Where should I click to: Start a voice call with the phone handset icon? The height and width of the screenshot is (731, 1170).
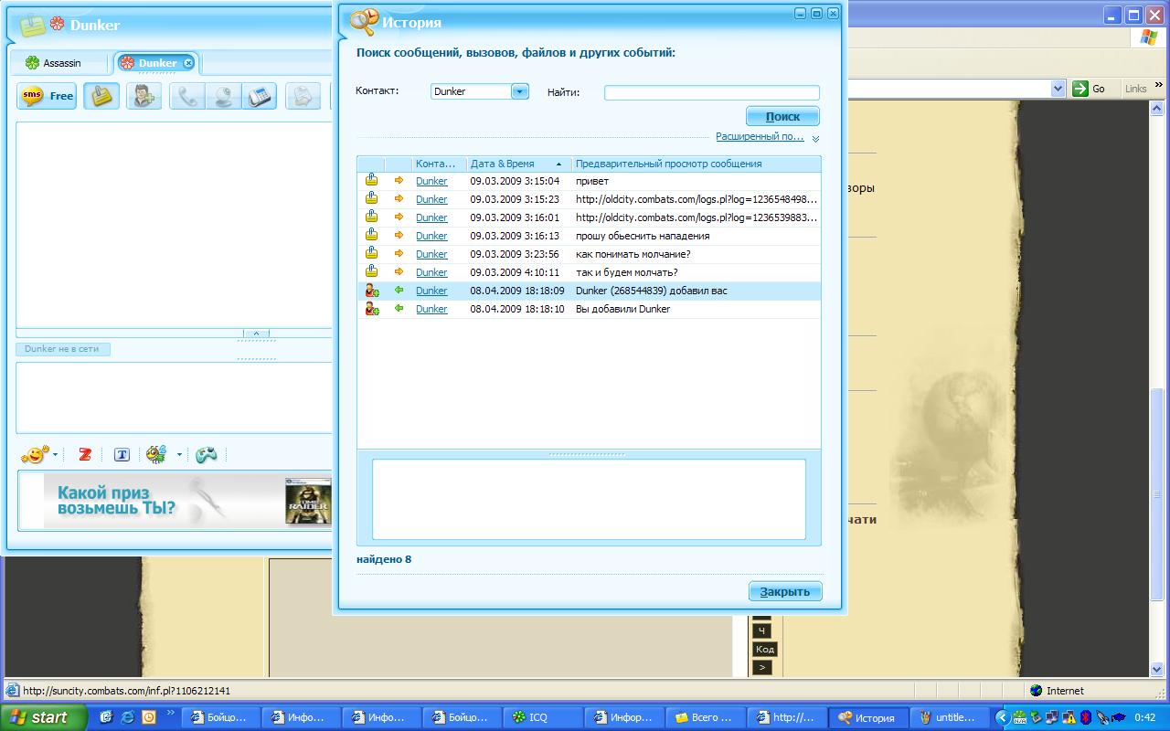click(187, 96)
